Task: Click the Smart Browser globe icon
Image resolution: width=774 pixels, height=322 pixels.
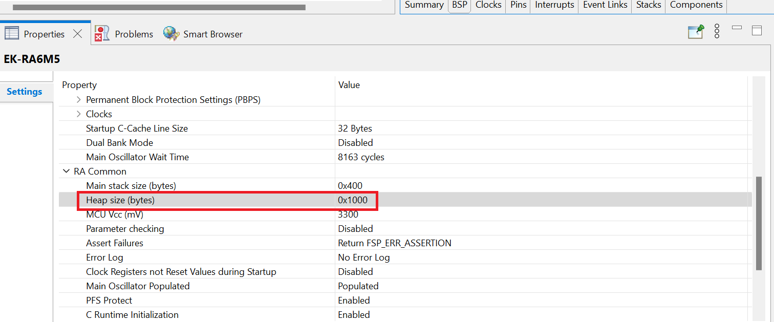Action: click(170, 34)
